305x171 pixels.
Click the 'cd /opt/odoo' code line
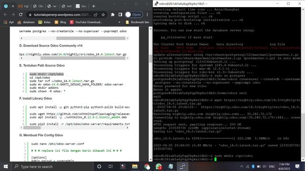click(x=40, y=77)
